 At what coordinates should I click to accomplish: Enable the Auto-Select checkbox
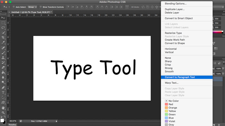[14, 7]
